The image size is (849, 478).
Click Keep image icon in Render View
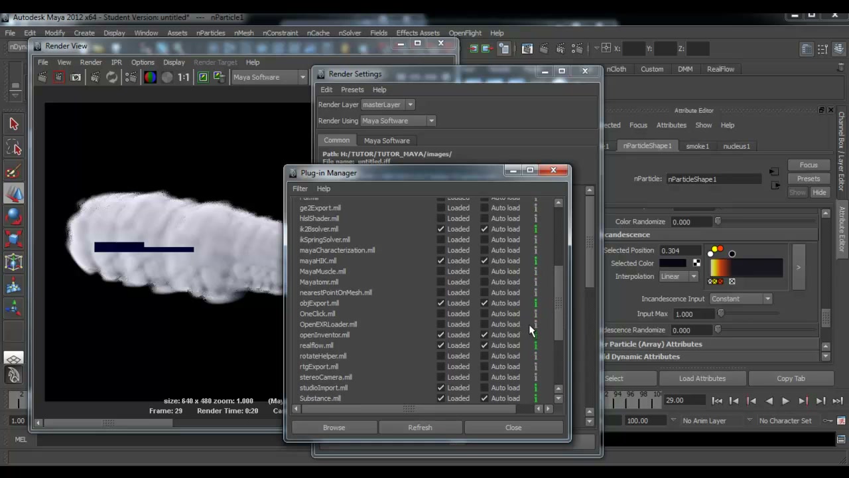203,77
